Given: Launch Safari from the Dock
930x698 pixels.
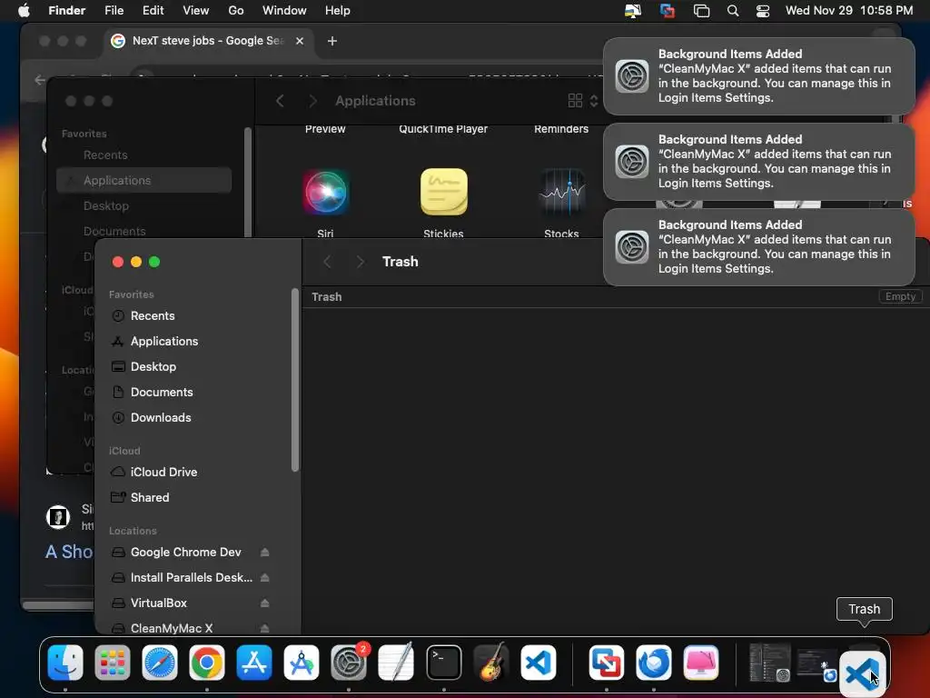Looking at the screenshot, I should click(160, 663).
